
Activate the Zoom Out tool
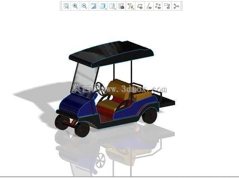84,6
